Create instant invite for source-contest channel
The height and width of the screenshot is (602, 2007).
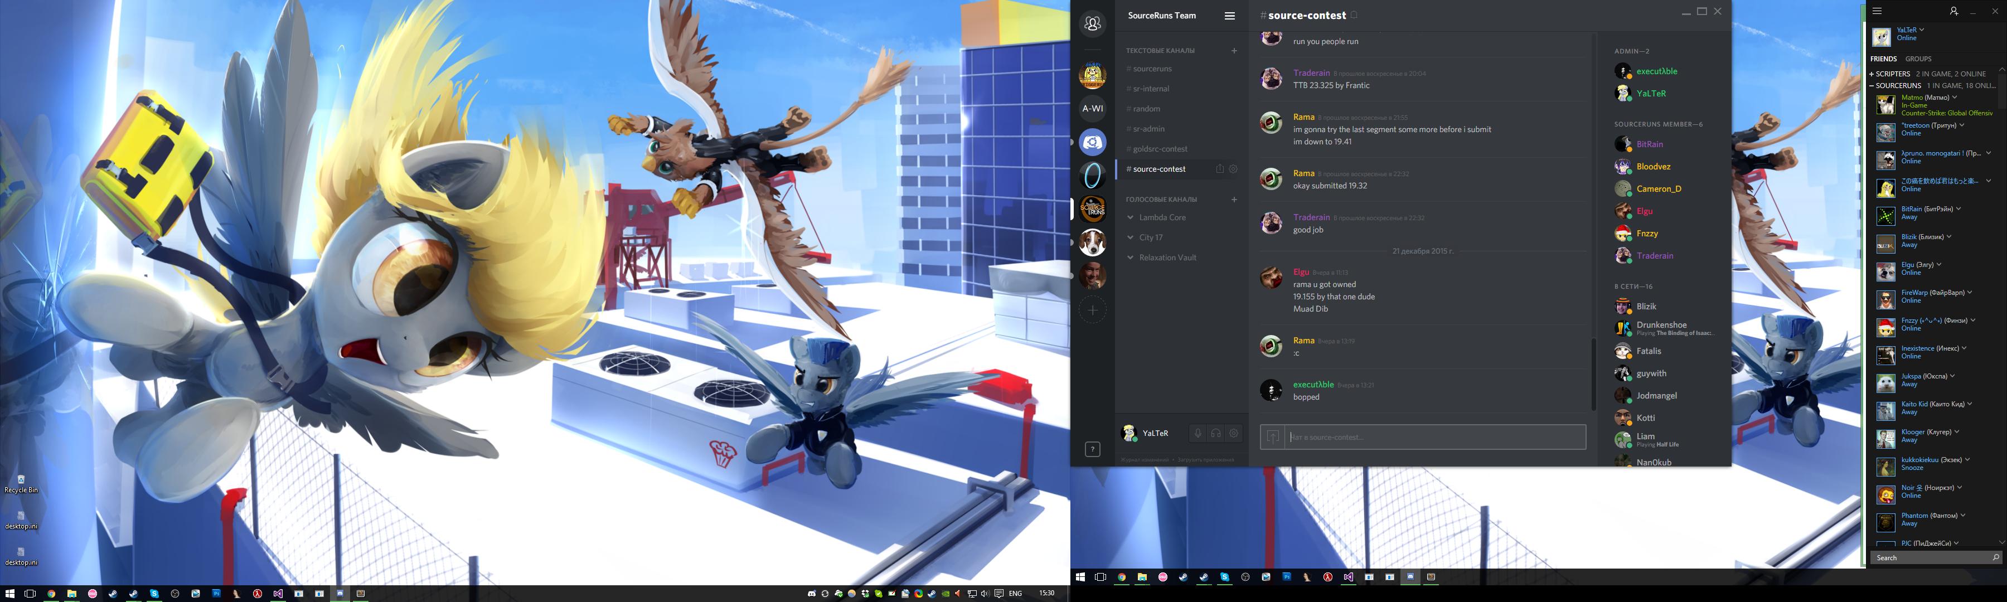[1220, 169]
